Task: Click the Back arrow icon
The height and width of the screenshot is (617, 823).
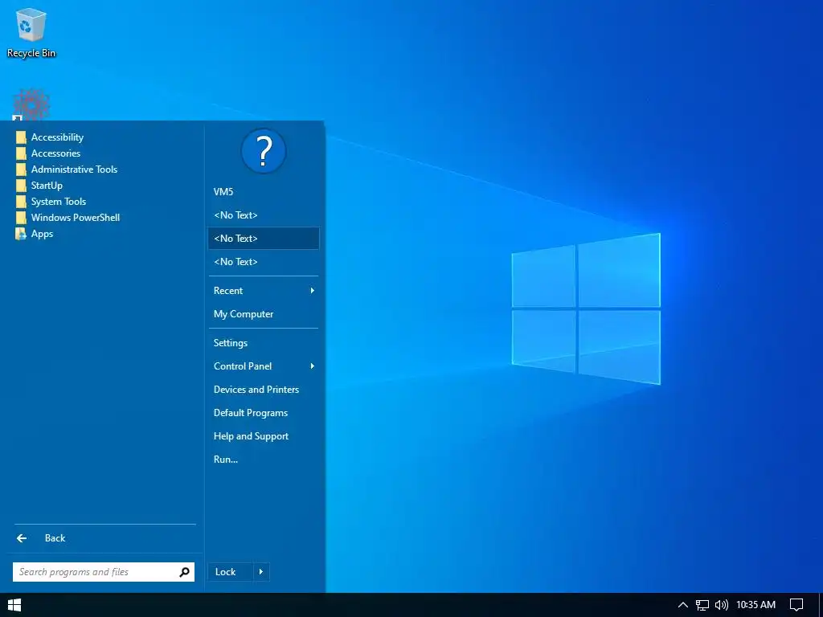Action: [22, 538]
